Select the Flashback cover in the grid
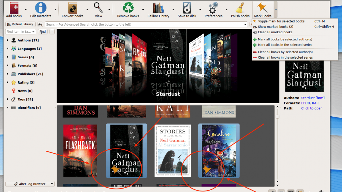Screen dimensions: 342x192 pos(80,150)
